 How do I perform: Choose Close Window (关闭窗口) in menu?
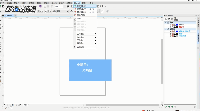(85, 12)
